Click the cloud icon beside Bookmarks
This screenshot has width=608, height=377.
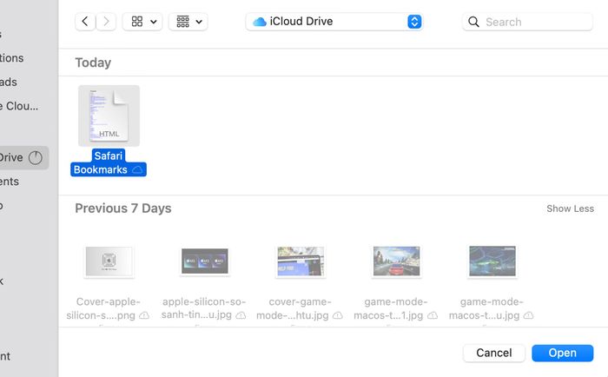click(137, 169)
